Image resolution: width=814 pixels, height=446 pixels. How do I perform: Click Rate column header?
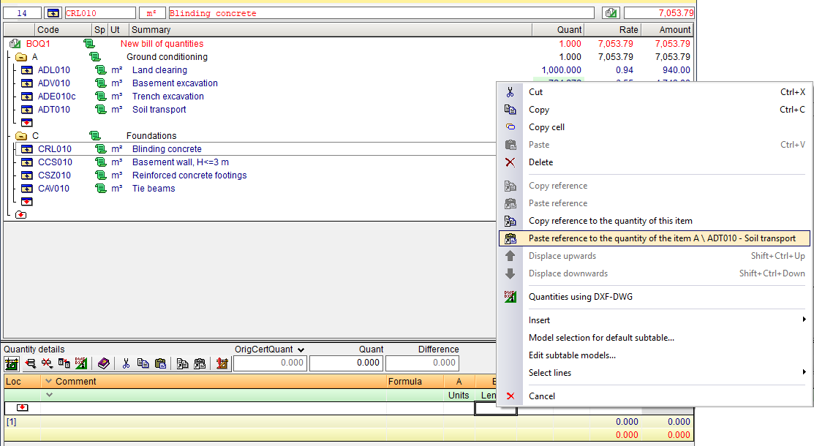pyautogui.click(x=613, y=29)
